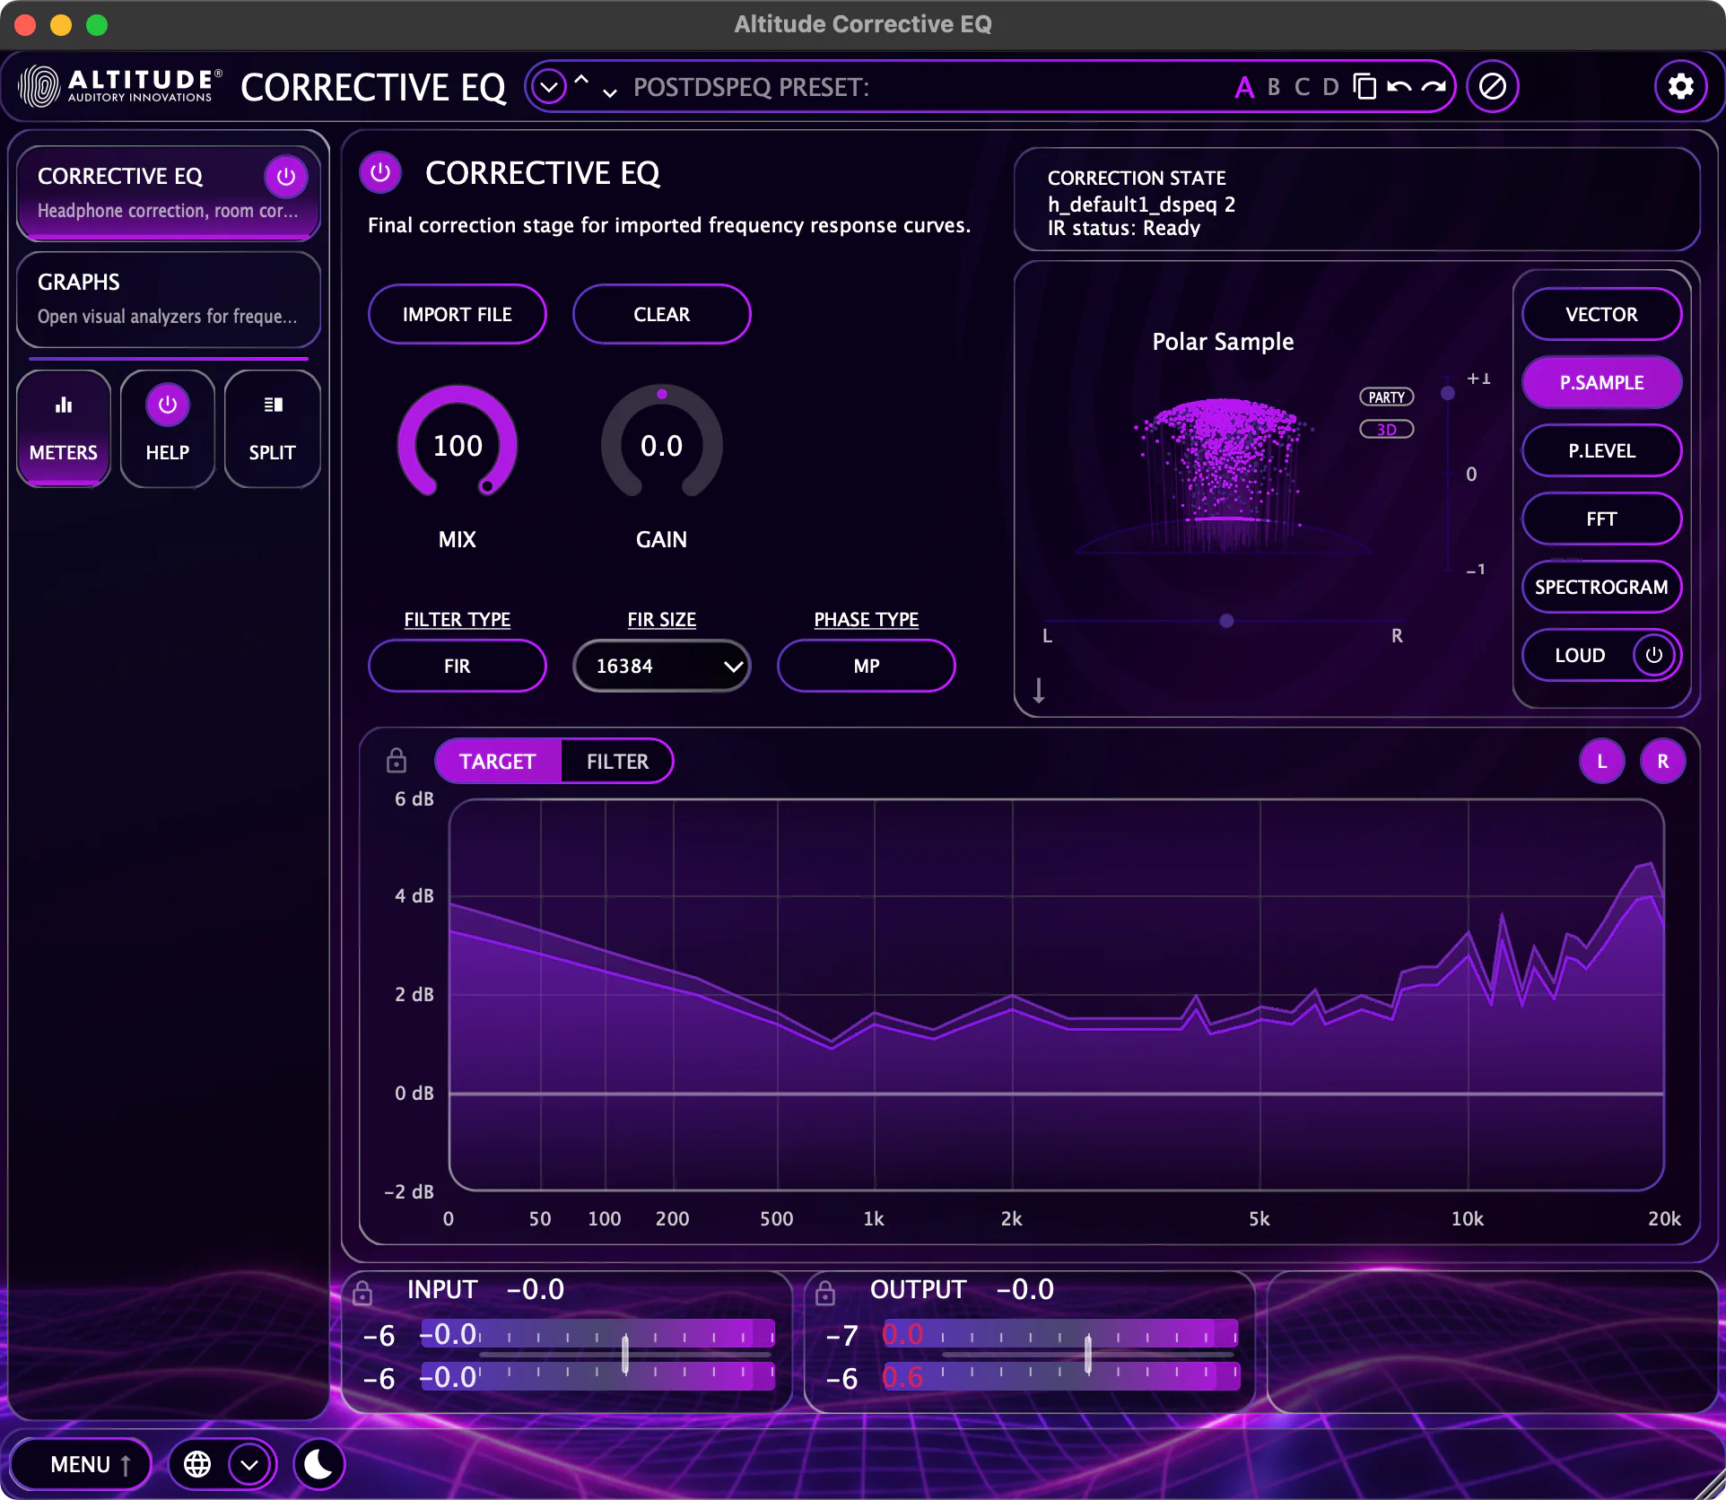The width and height of the screenshot is (1726, 1500).
Task: Expand the FIR SIZE 16384 dropdown
Action: coord(662,667)
